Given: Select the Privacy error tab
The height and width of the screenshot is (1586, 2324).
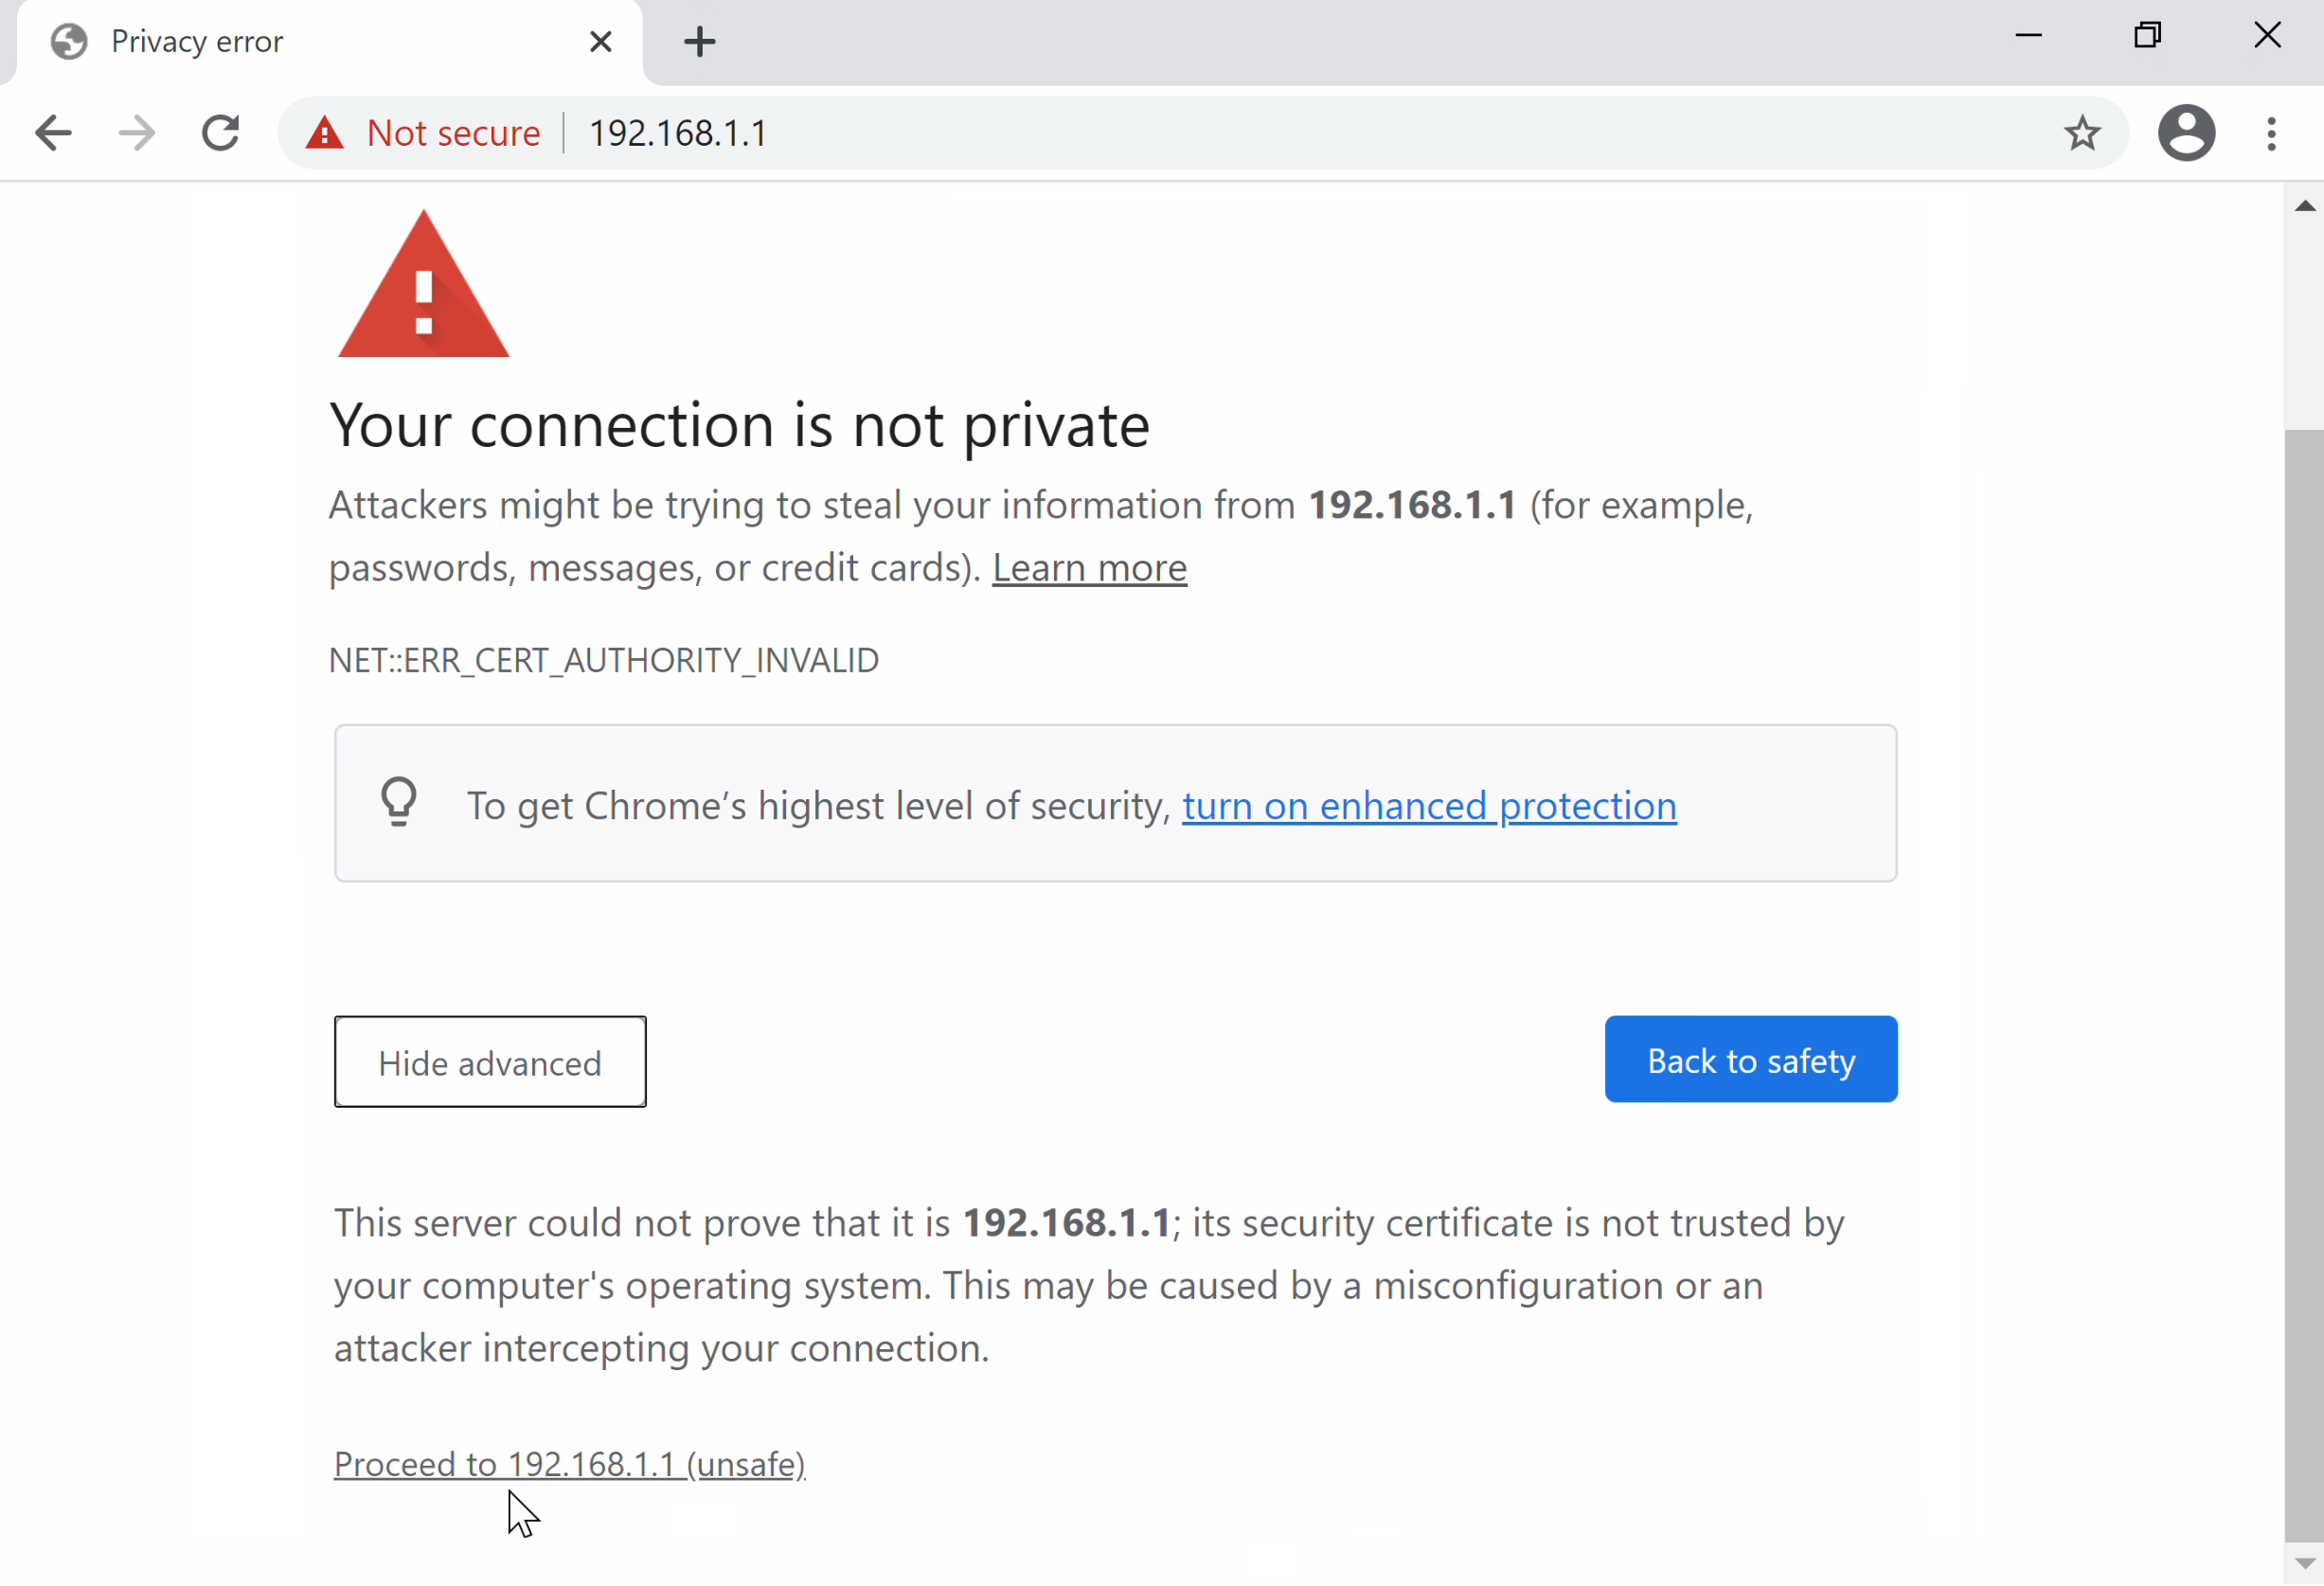Looking at the screenshot, I should tap(300, 42).
